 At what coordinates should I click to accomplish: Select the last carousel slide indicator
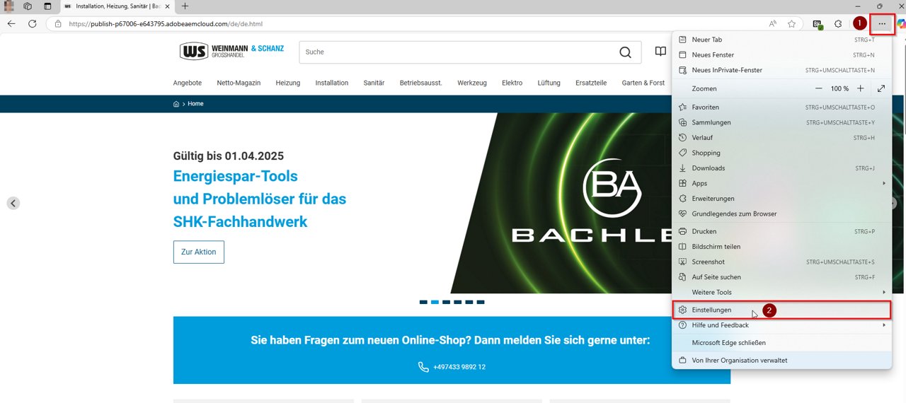click(x=481, y=302)
